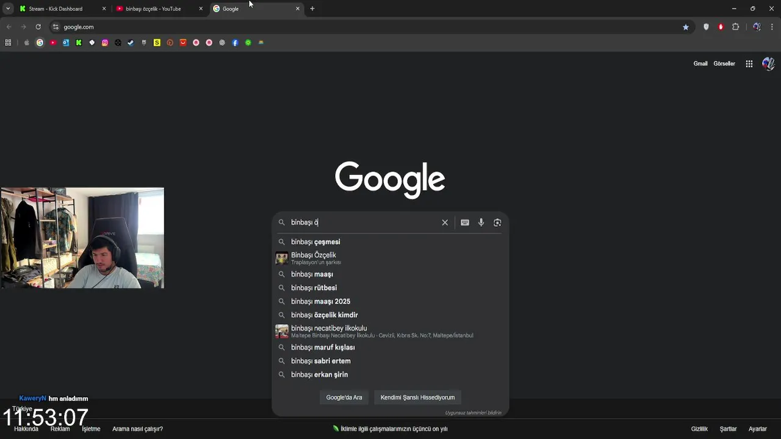Report inappropriate predictions link
The height and width of the screenshot is (439, 781).
[x=473, y=413]
